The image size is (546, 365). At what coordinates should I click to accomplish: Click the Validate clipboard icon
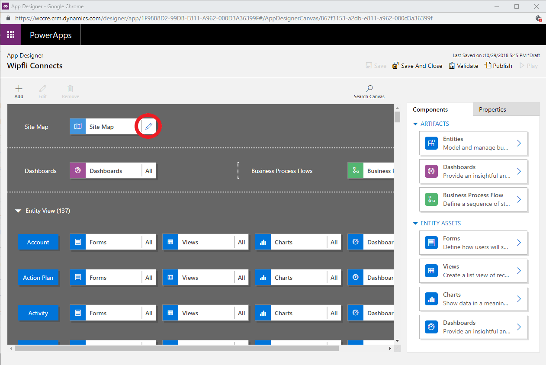[452, 66]
